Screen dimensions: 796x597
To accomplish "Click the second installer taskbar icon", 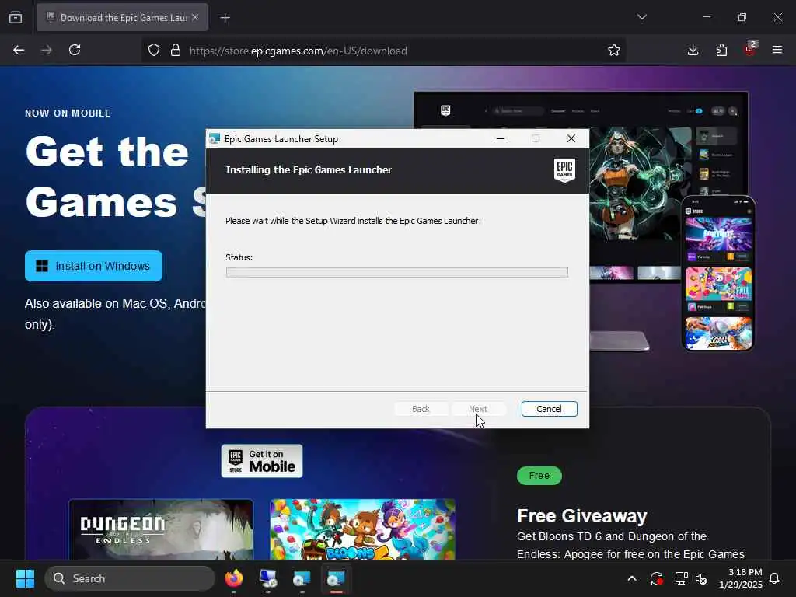I will (x=302, y=578).
